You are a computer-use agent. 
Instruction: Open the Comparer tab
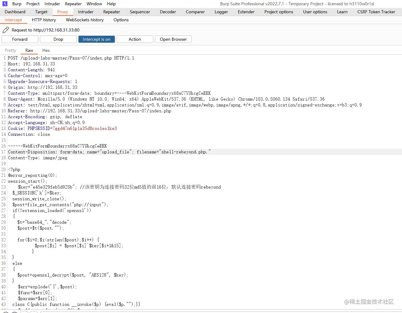point(195,12)
